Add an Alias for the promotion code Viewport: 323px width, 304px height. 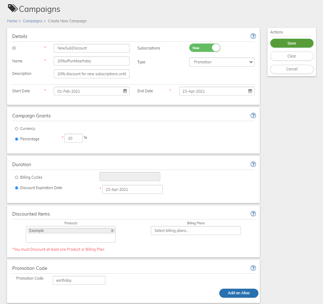click(x=239, y=293)
